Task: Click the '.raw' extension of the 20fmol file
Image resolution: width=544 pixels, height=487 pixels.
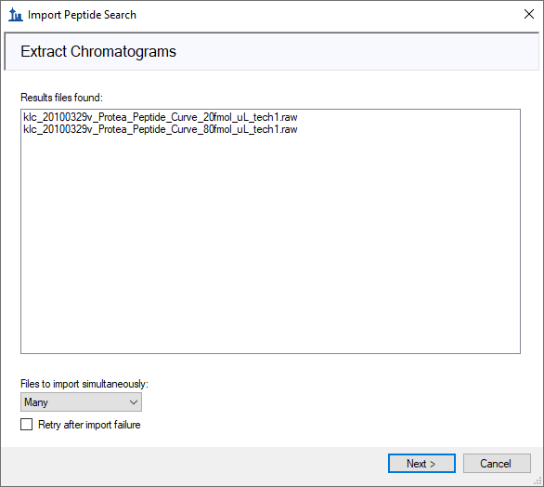Action: (289, 117)
